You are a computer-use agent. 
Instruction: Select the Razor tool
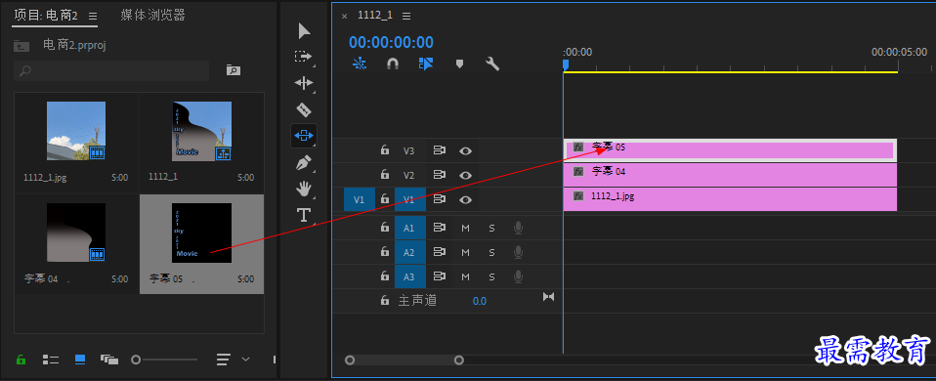(x=304, y=109)
